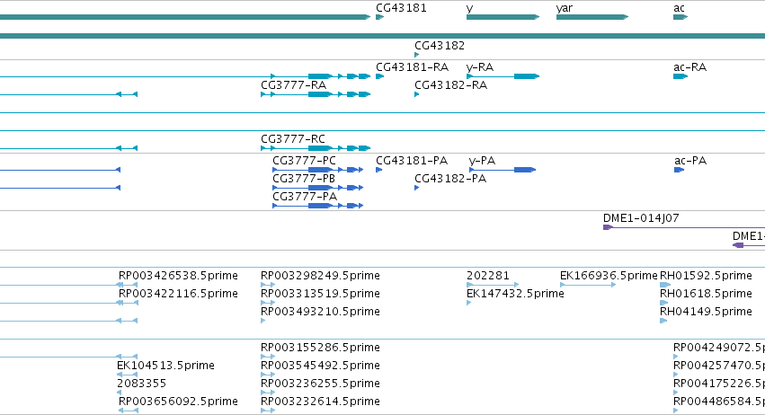
Task: Click the teal yar gene arrow glyph
Action: pyautogui.click(x=592, y=17)
